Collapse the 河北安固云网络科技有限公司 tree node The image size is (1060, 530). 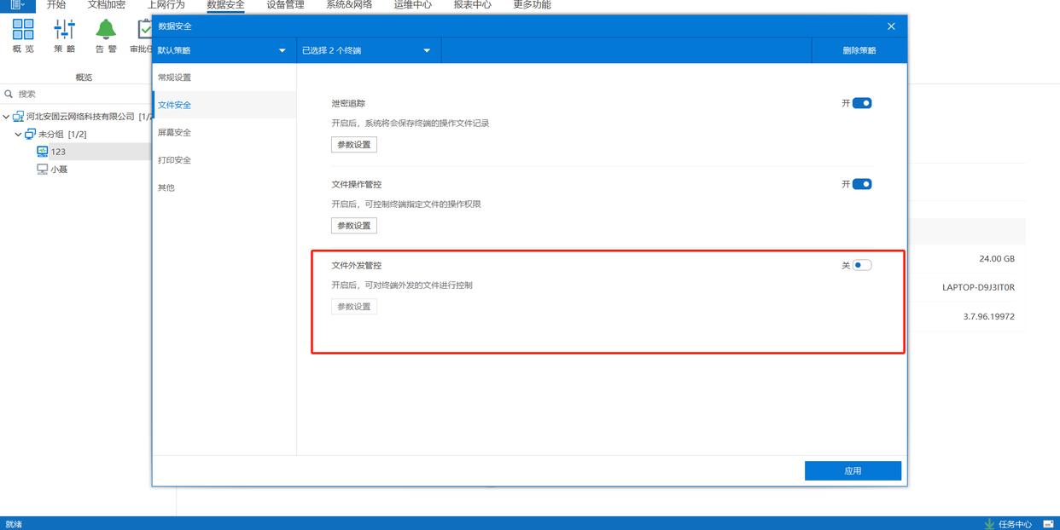6,117
